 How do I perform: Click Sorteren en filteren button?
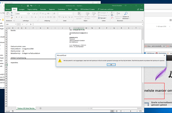click(x=118, y=15)
